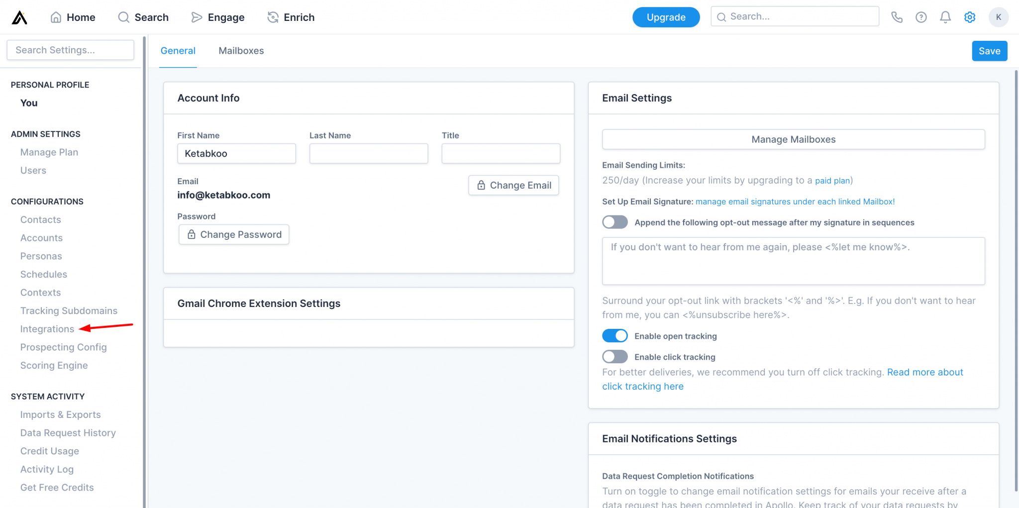This screenshot has height=508, width=1019.
Task: Click the Upgrade button
Action: [x=666, y=17]
